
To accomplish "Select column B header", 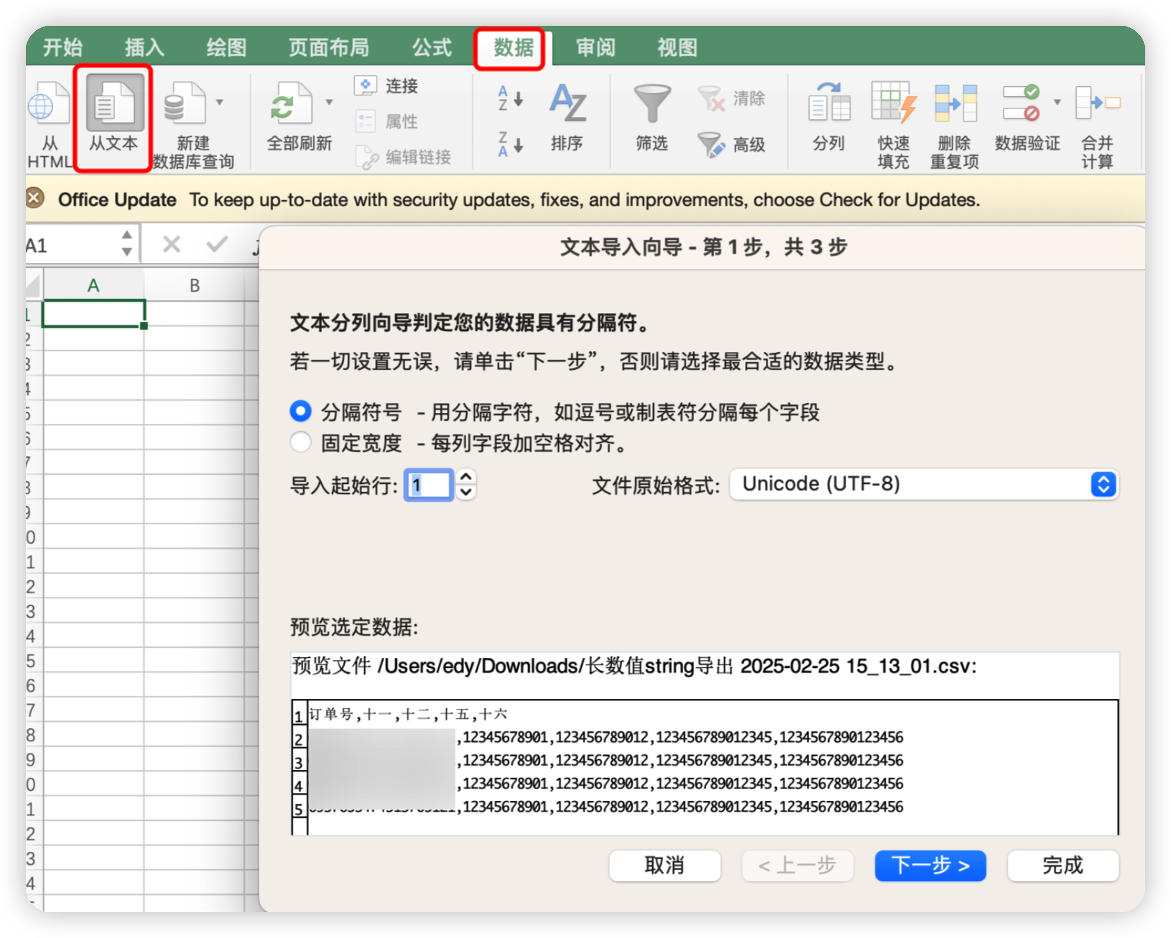I will click(194, 286).
